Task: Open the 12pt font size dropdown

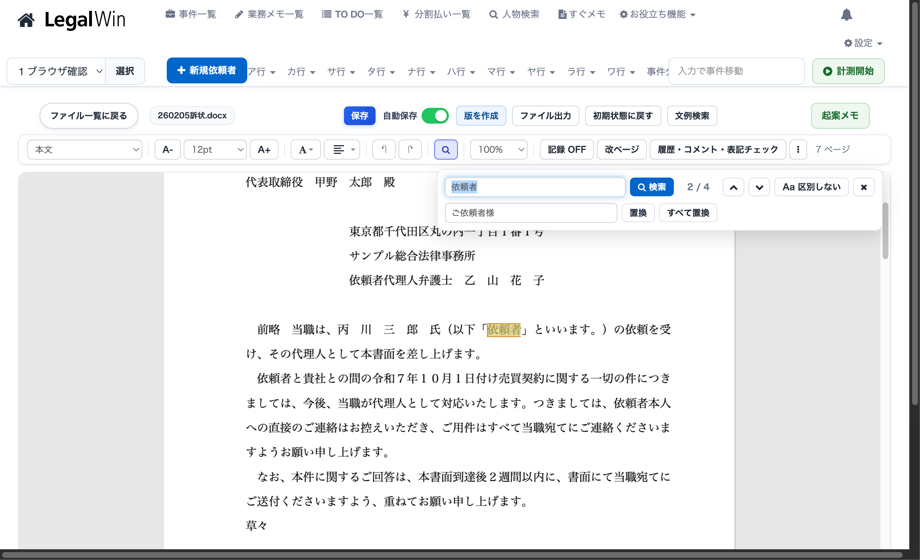Action: 215,150
